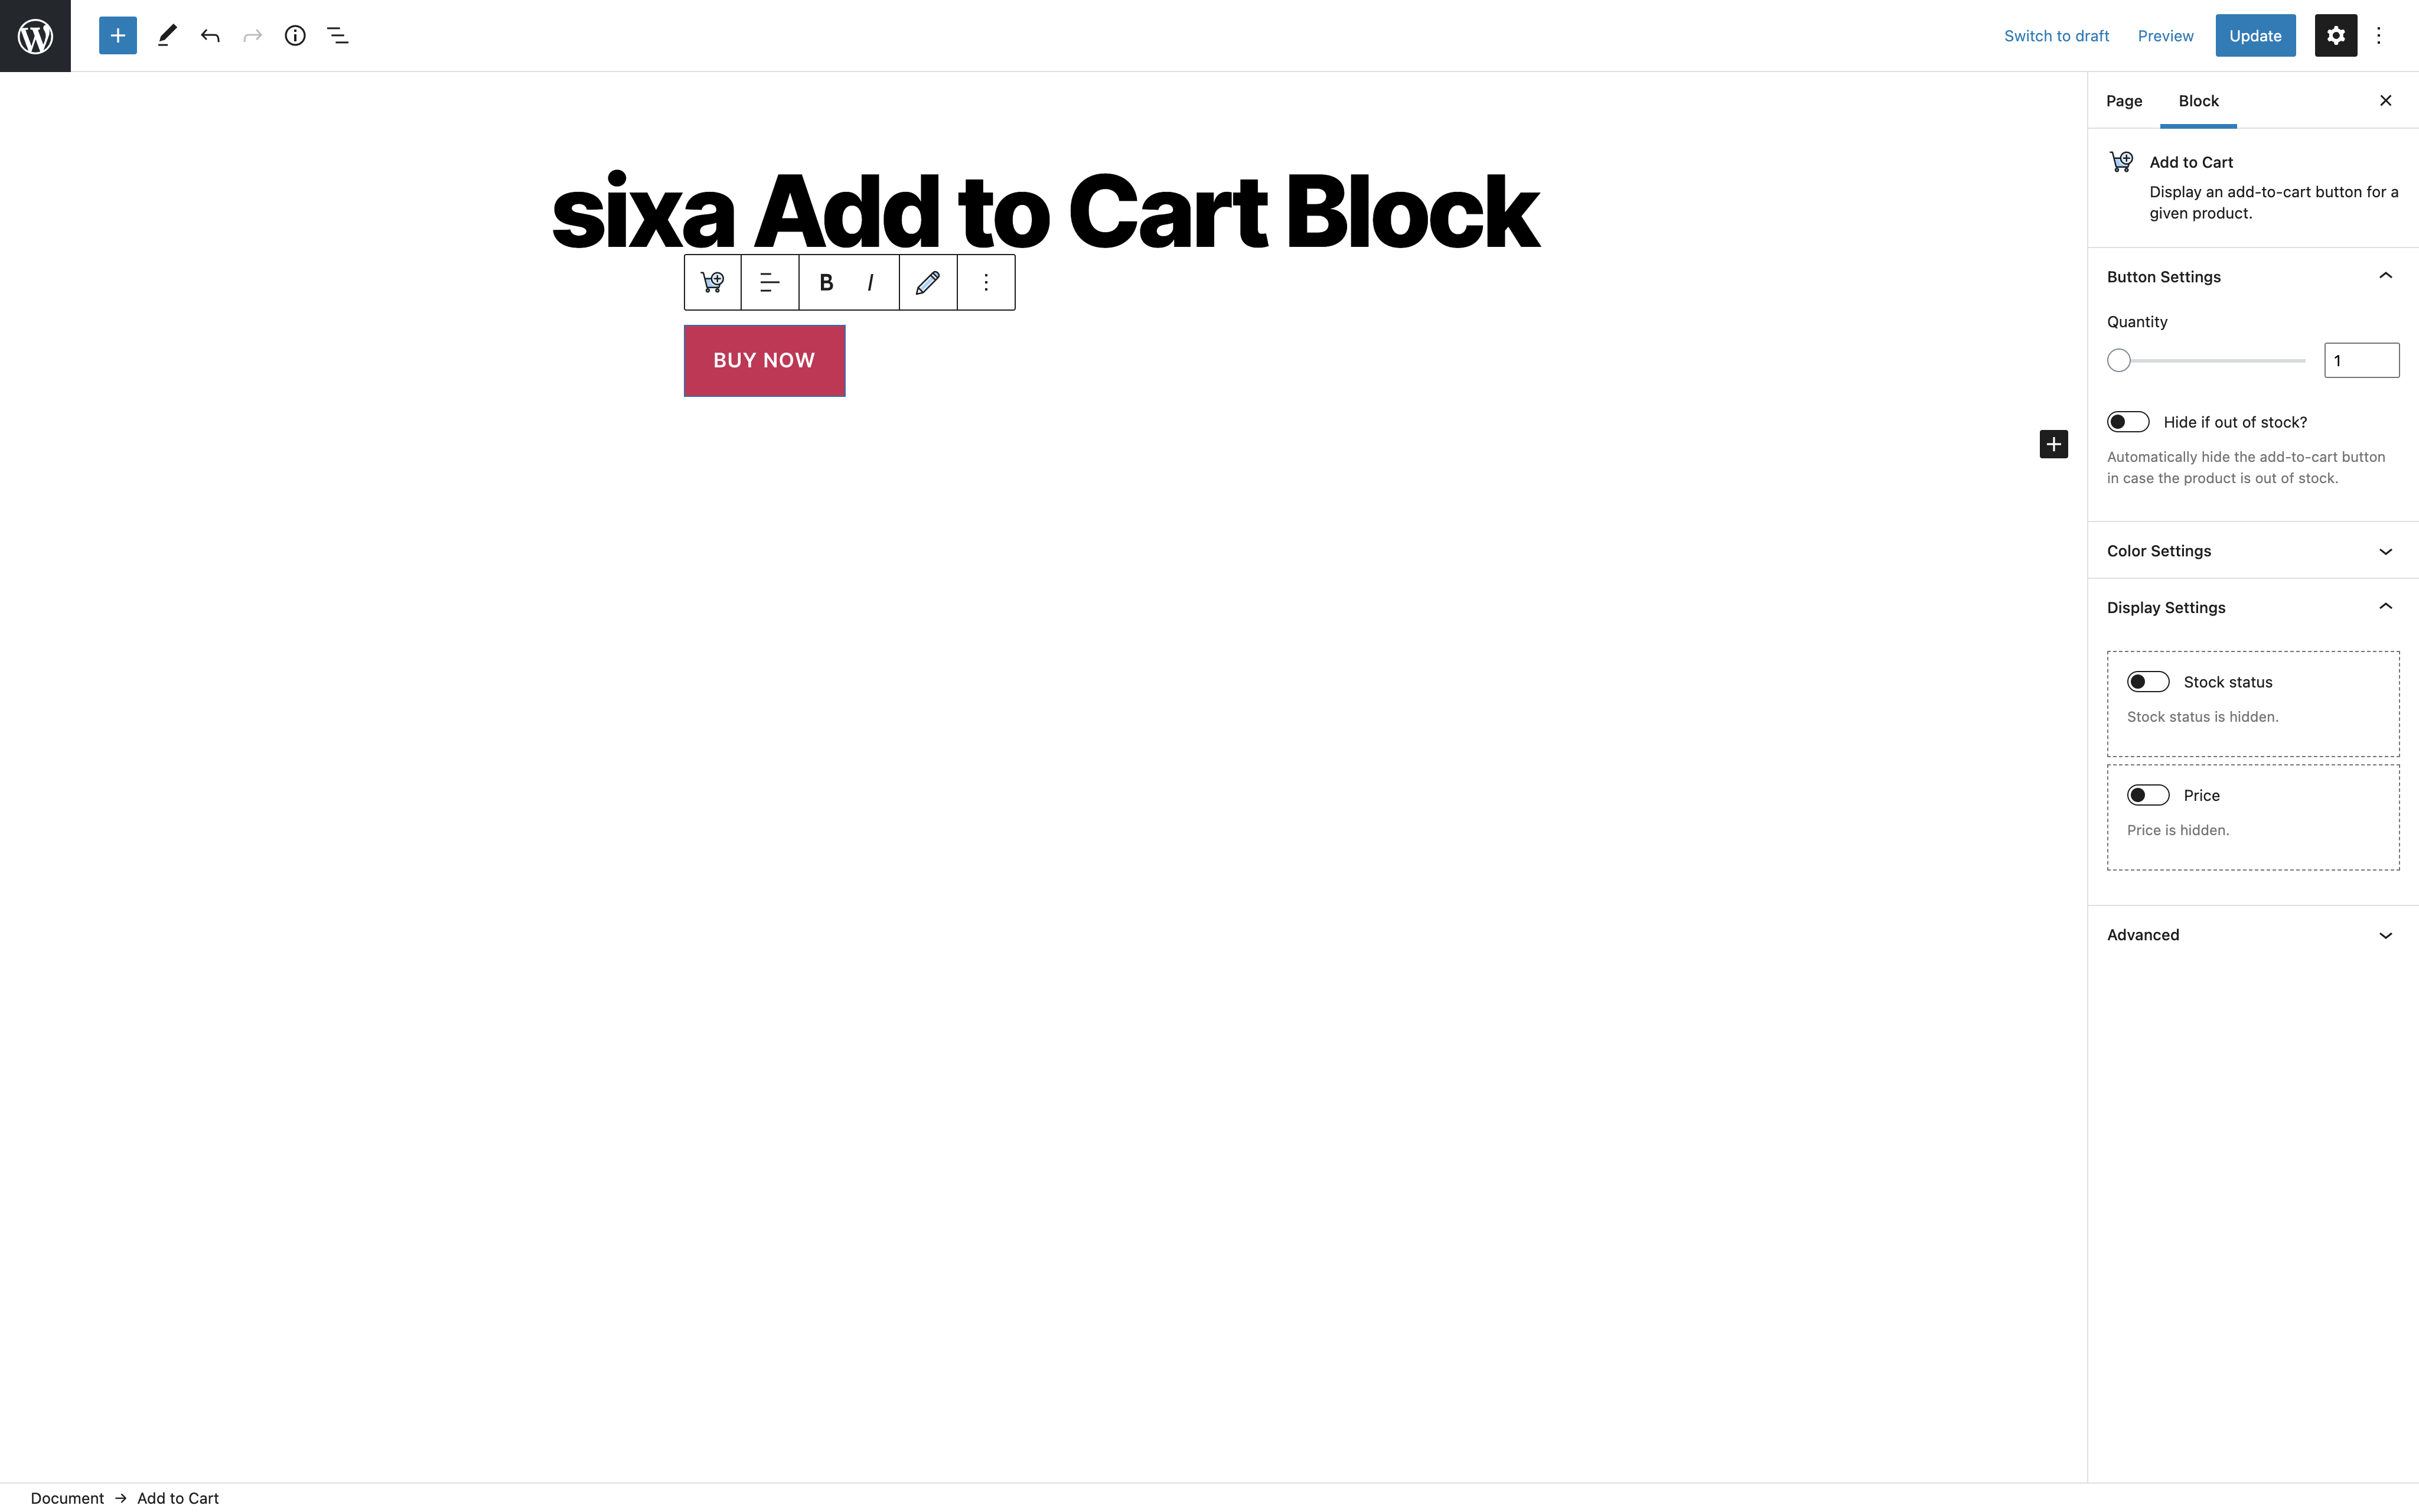This screenshot has height=1512, width=2419.
Task: Click the redo icon in toolbar
Action: 251,35
